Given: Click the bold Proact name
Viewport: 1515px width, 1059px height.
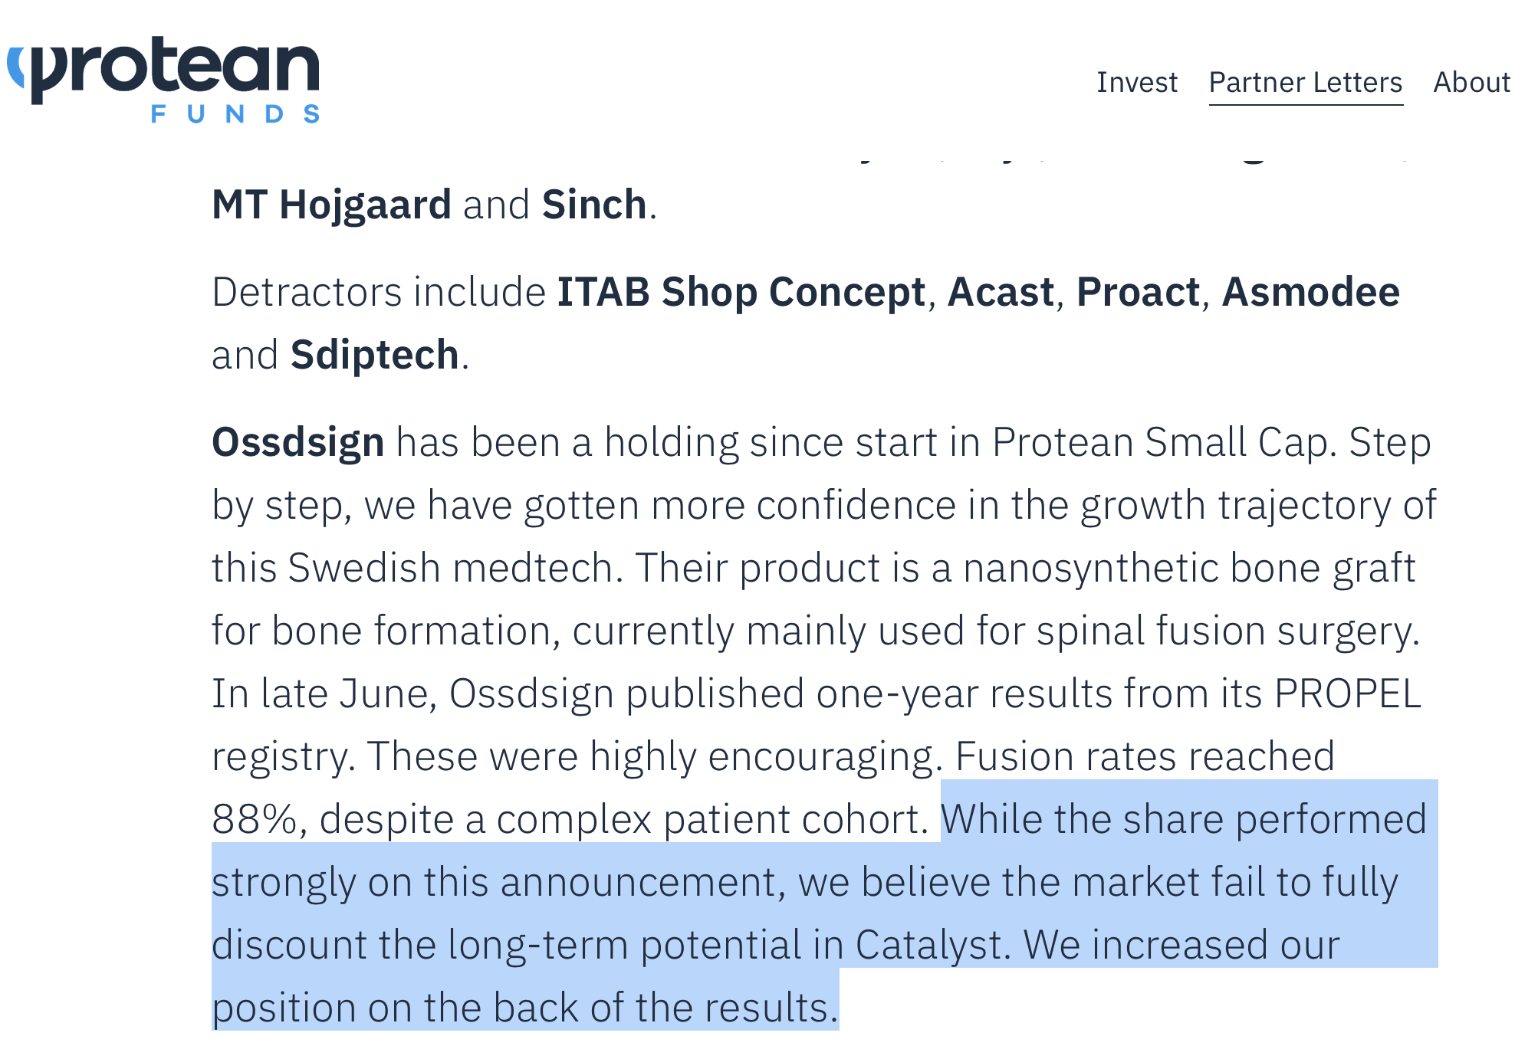Looking at the screenshot, I should coord(1138,292).
